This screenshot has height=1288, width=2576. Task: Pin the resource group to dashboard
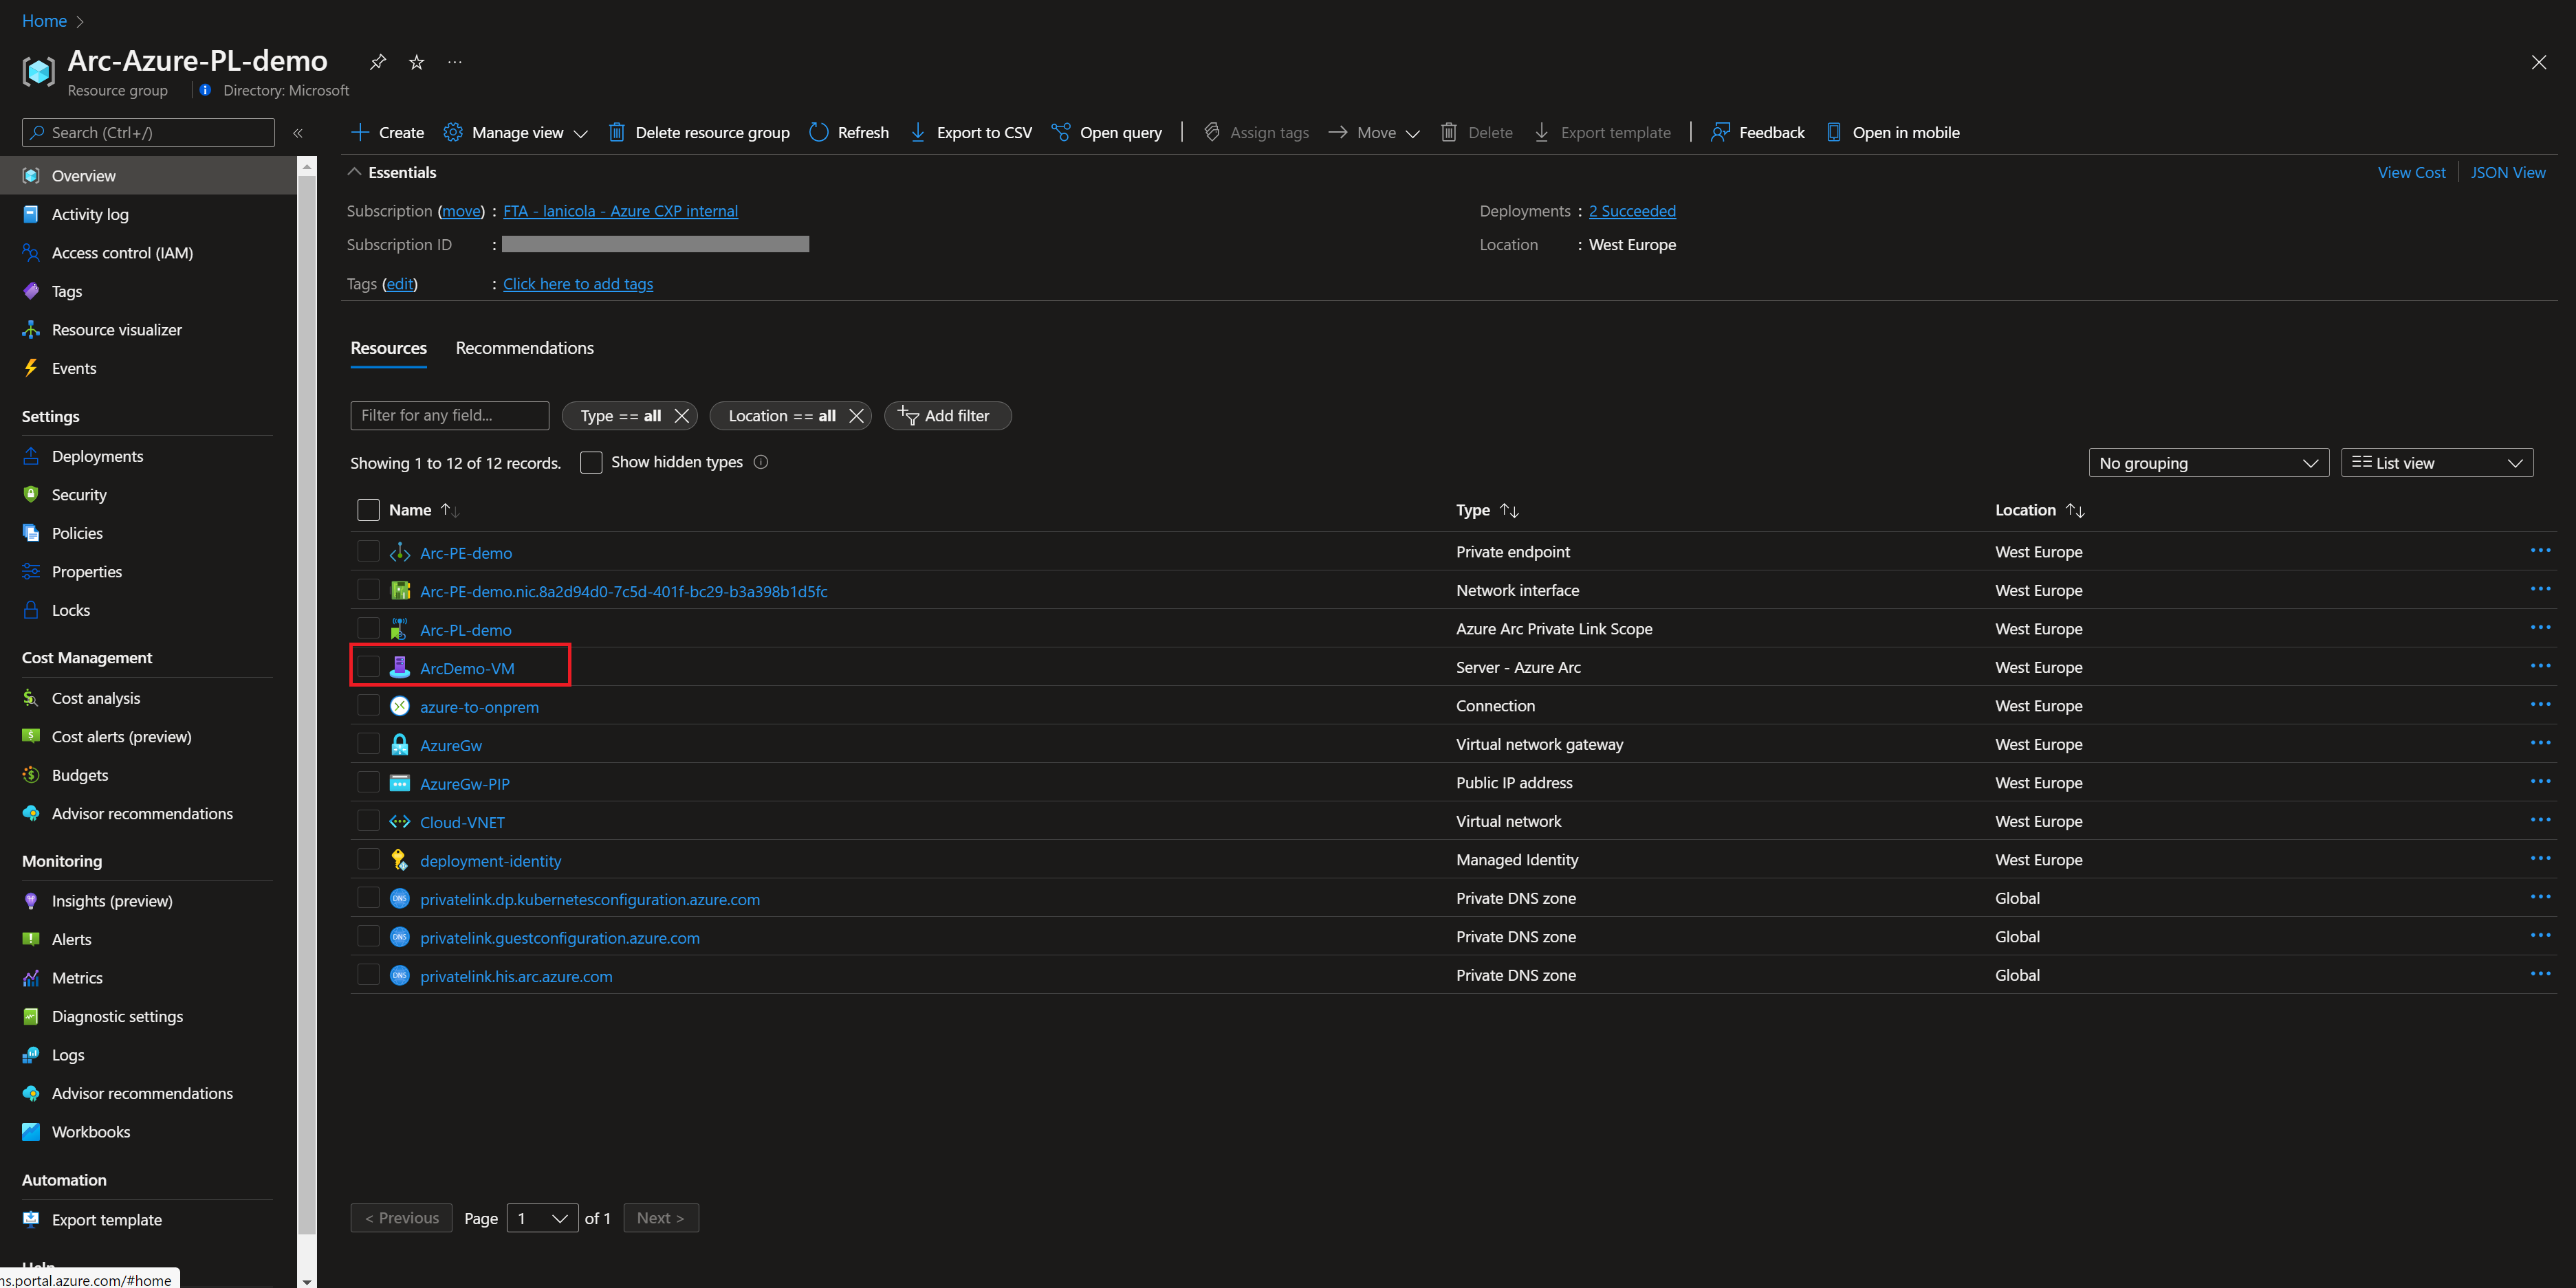[377, 62]
